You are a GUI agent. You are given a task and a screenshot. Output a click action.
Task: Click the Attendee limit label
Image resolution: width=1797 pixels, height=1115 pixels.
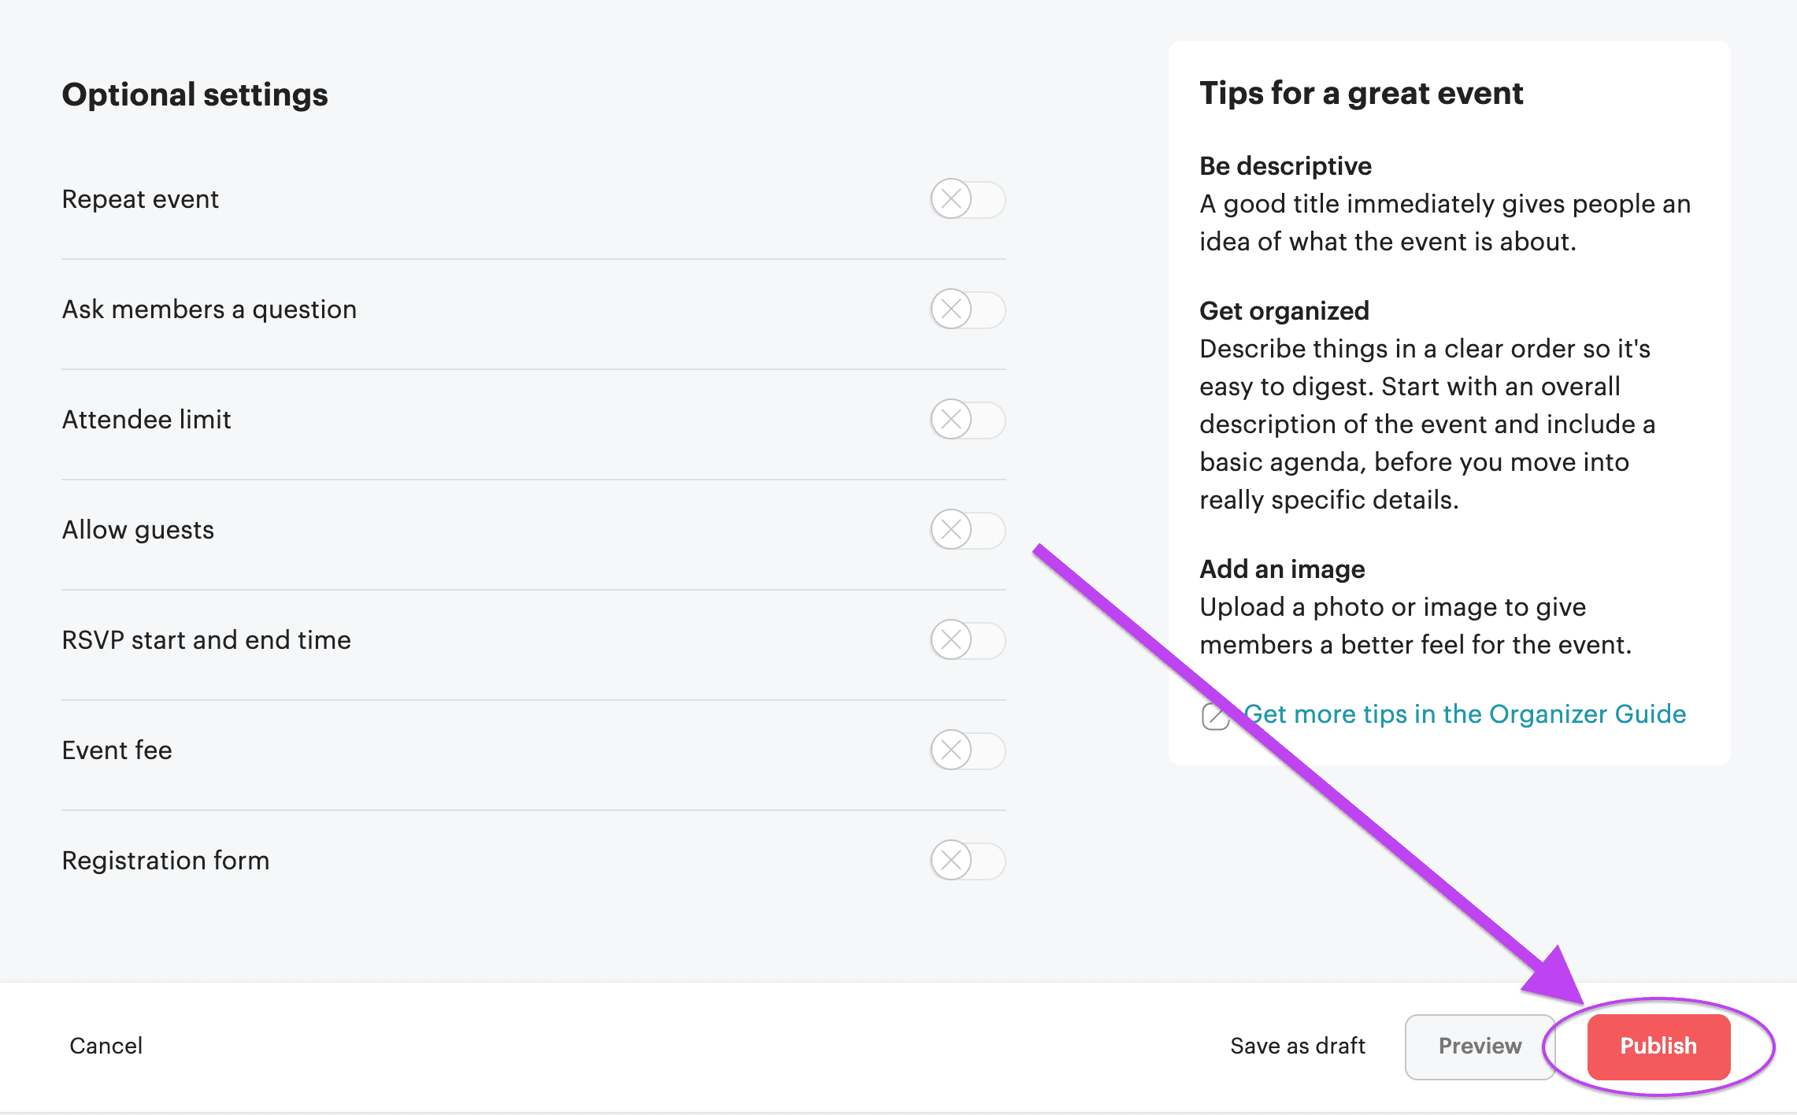146,419
